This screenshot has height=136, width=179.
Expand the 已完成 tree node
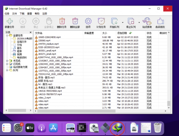pos(7,64)
